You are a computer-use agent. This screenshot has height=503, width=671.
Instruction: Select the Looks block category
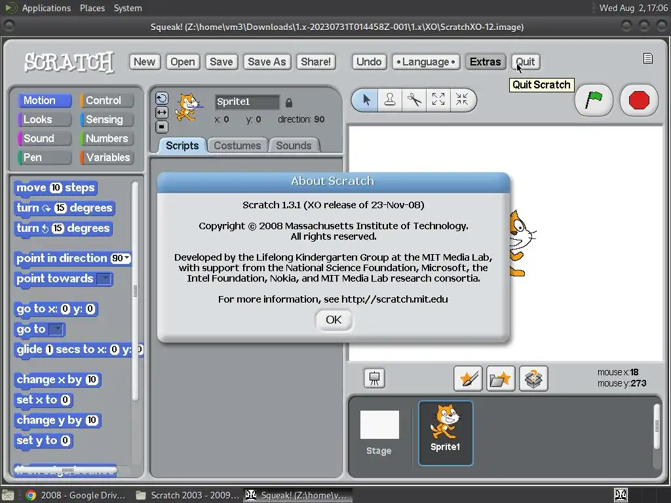pos(45,119)
